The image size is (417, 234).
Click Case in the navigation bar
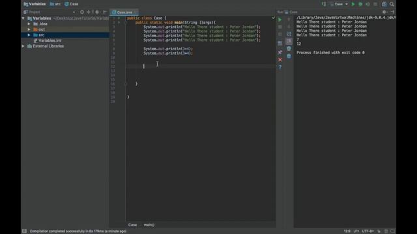coord(71,5)
